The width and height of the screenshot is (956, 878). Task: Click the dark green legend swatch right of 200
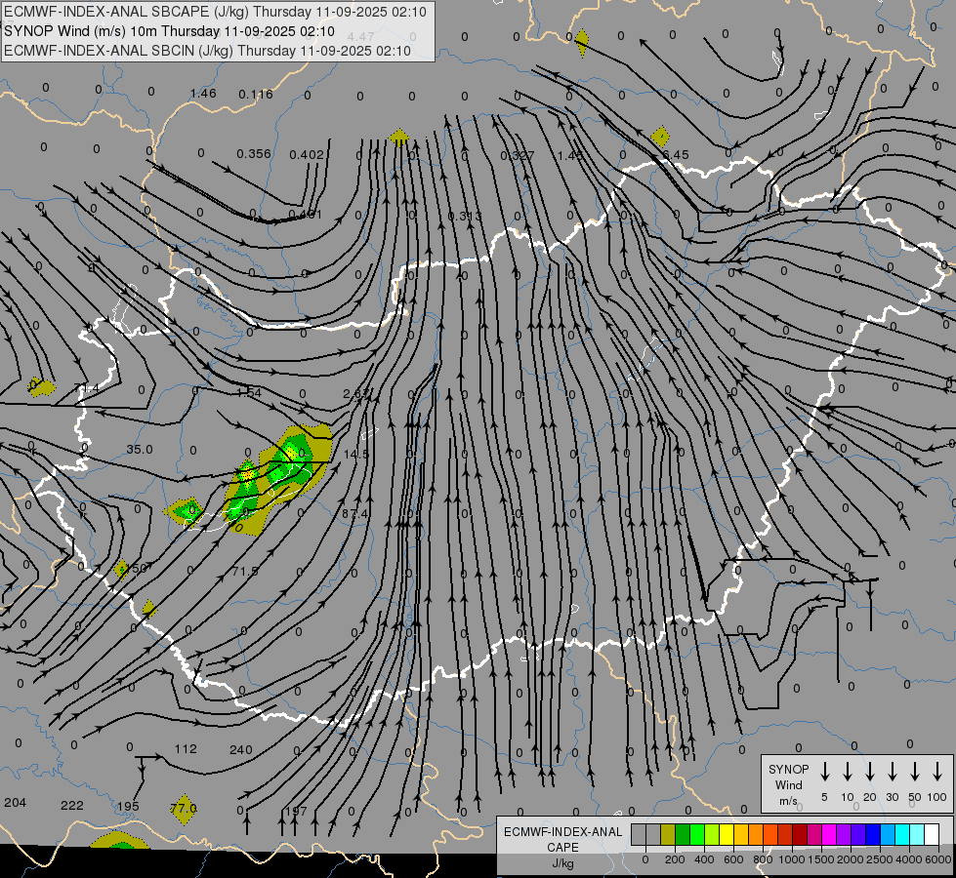point(683,835)
